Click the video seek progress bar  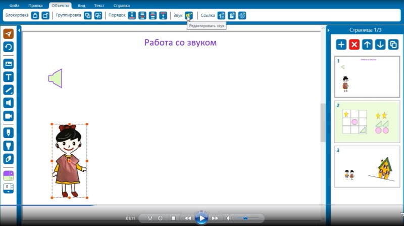pos(202,206)
